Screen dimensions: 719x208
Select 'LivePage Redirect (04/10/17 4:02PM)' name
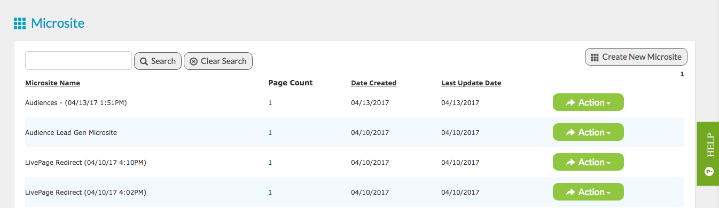click(85, 193)
